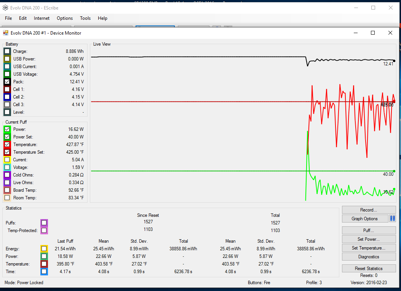
Task: Toggle the Temperature Set checkbox off
Action: [7, 152]
